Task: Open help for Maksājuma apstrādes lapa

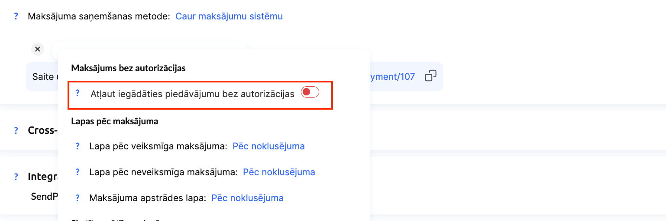Action: coord(78,198)
